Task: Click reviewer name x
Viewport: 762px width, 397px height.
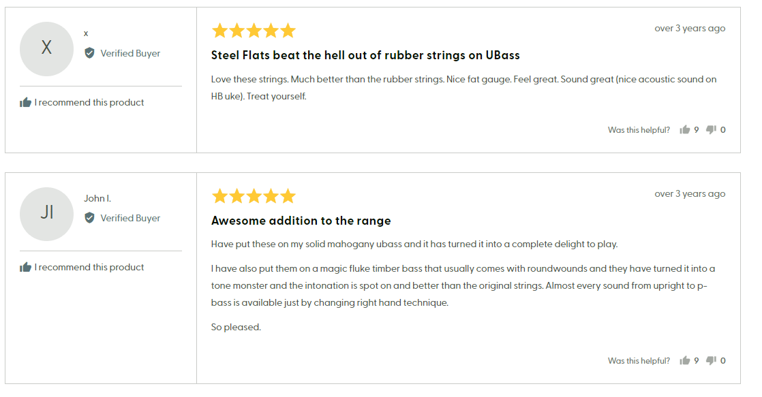Action: 86,33
